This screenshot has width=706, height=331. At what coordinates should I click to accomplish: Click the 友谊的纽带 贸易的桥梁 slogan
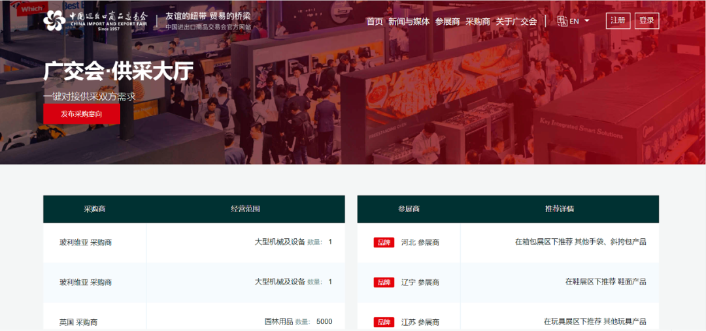point(208,16)
